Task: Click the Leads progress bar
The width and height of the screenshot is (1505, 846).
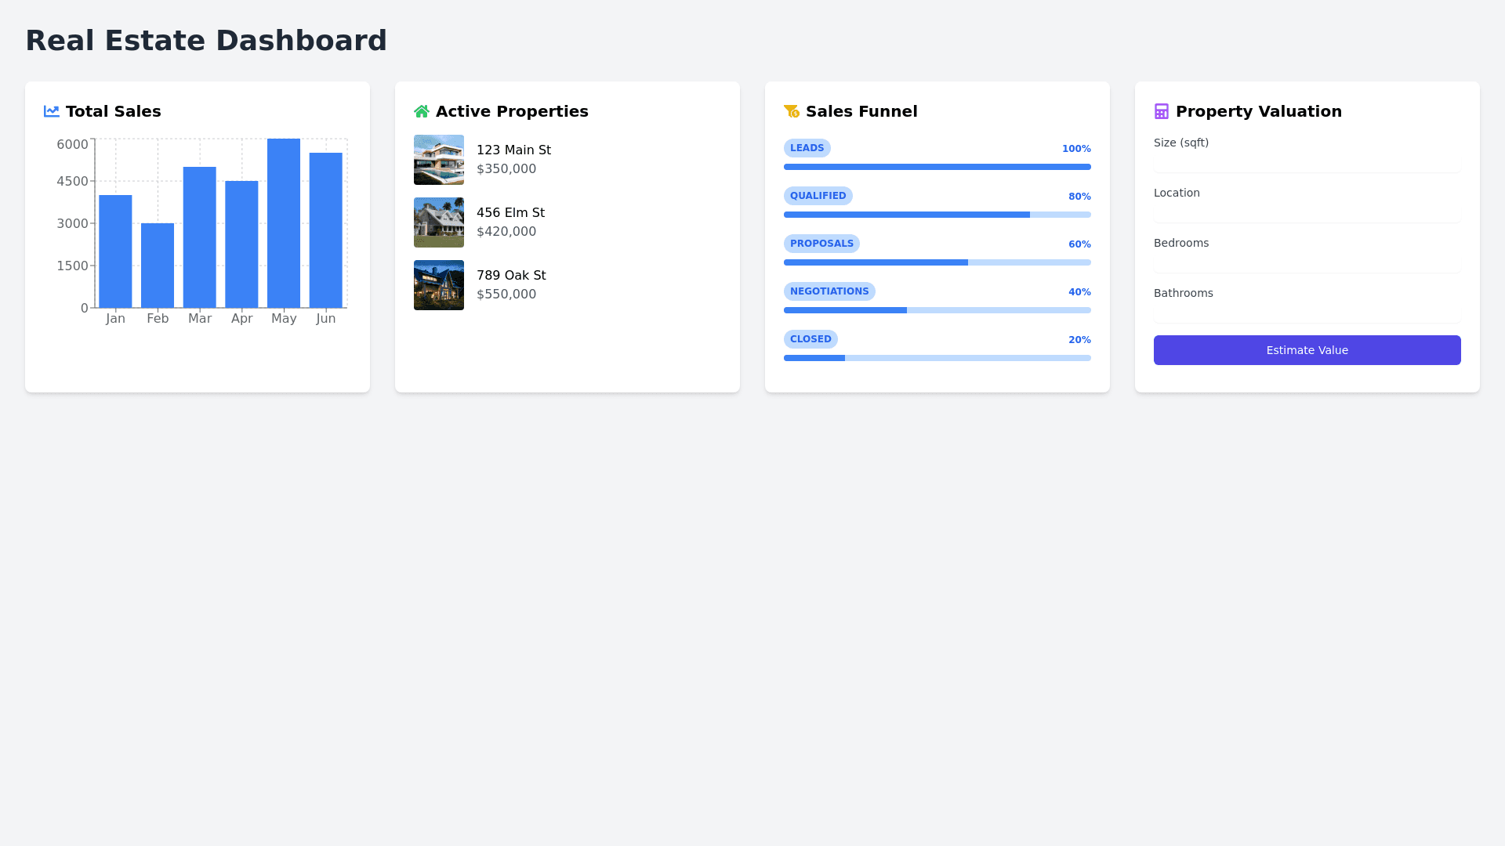Action: click(x=937, y=167)
